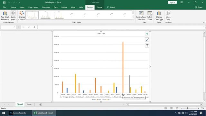The image size is (206, 116).
Task: Click Switch Row/Column button
Action: 141,16
